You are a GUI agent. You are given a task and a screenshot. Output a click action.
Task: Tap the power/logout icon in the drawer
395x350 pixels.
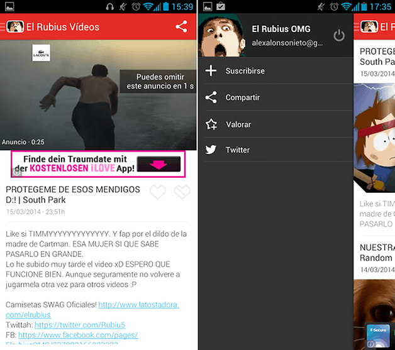click(x=339, y=35)
